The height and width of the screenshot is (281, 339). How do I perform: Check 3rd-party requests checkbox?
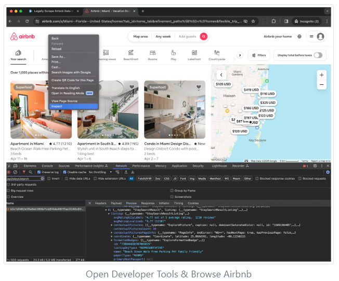pos(8,185)
